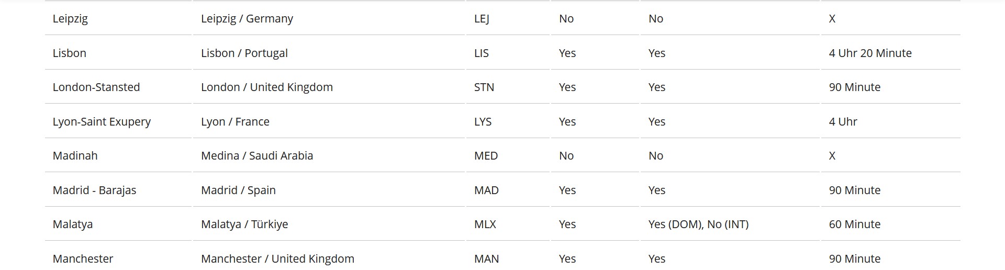Click the Leipzig / Germany location cell
Image resolution: width=1005 pixels, height=270 pixels.
pyautogui.click(x=247, y=19)
